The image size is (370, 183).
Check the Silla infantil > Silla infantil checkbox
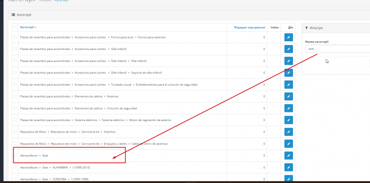pyautogui.click(x=15, y=61)
